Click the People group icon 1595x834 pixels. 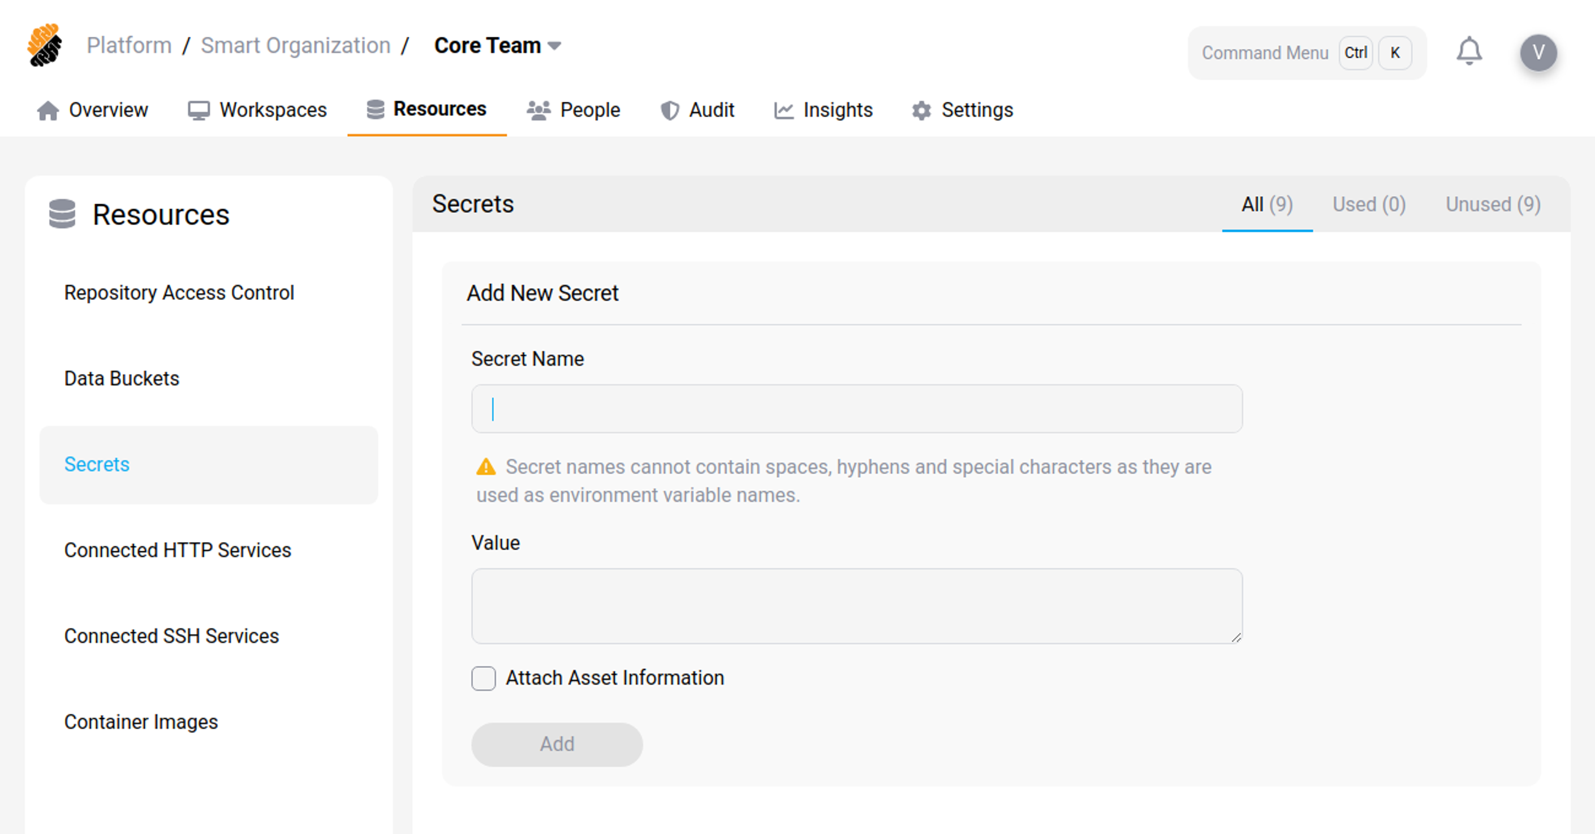pos(538,111)
